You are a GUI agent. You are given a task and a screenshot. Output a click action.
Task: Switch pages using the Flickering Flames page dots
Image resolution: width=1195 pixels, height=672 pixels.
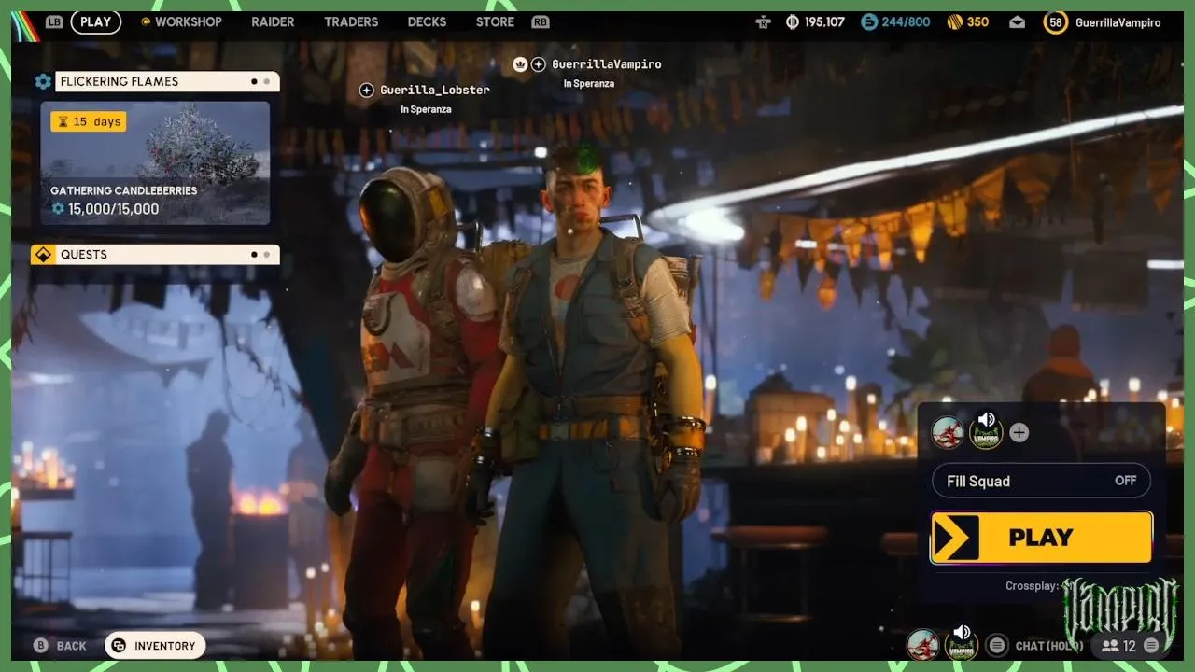point(260,81)
